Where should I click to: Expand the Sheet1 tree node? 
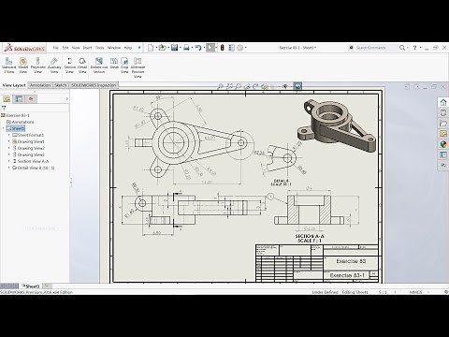(x=4, y=128)
